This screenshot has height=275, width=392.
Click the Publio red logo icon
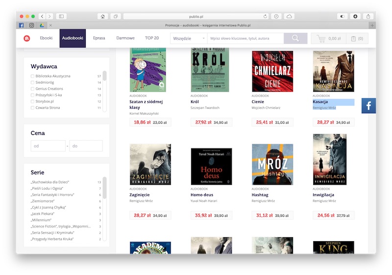(x=27, y=38)
